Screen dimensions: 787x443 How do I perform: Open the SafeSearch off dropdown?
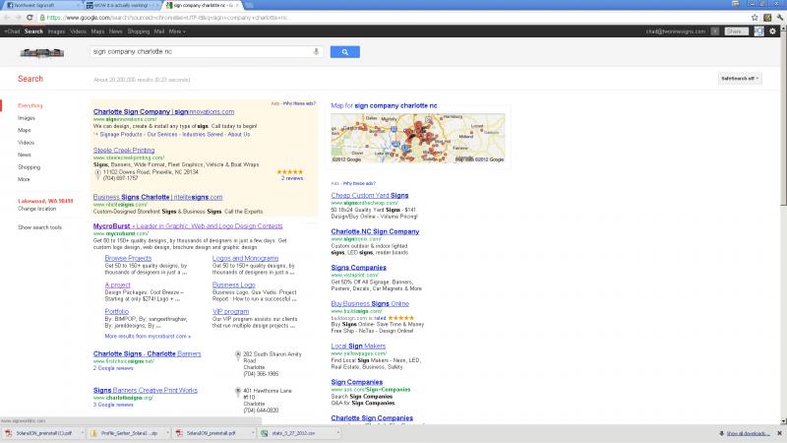tap(740, 79)
